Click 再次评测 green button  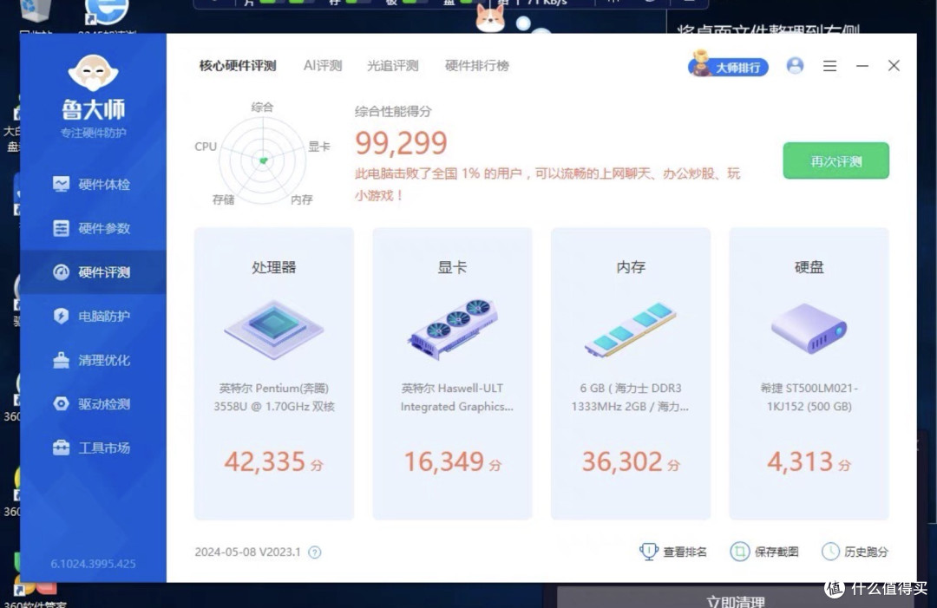836,160
